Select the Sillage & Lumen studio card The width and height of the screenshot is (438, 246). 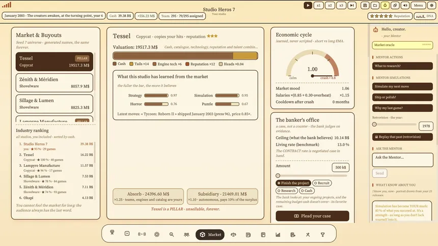coord(54,104)
